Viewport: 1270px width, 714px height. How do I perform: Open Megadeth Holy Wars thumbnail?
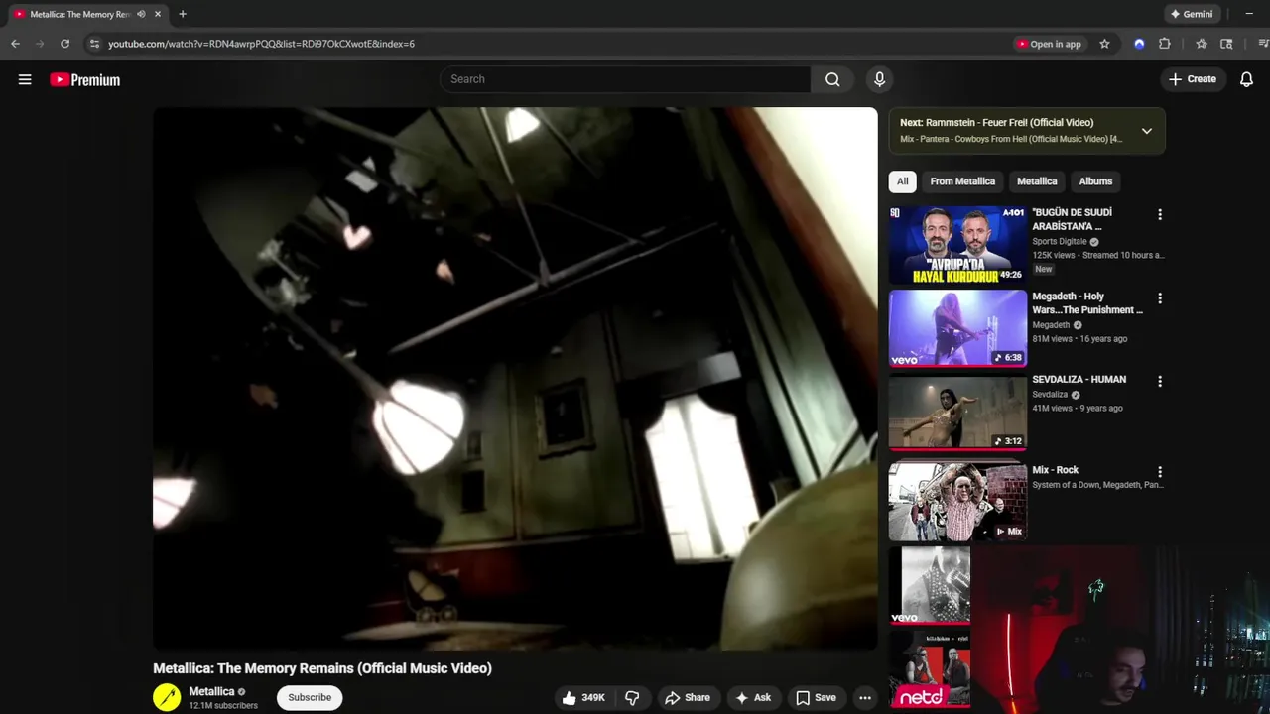tap(957, 328)
